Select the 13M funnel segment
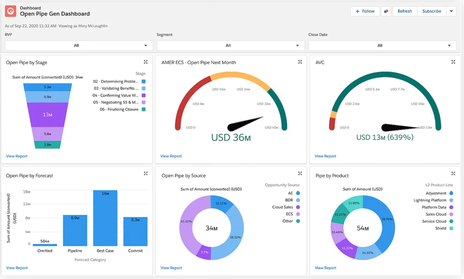This screenshot has height=279, width=464. point(48,114)
